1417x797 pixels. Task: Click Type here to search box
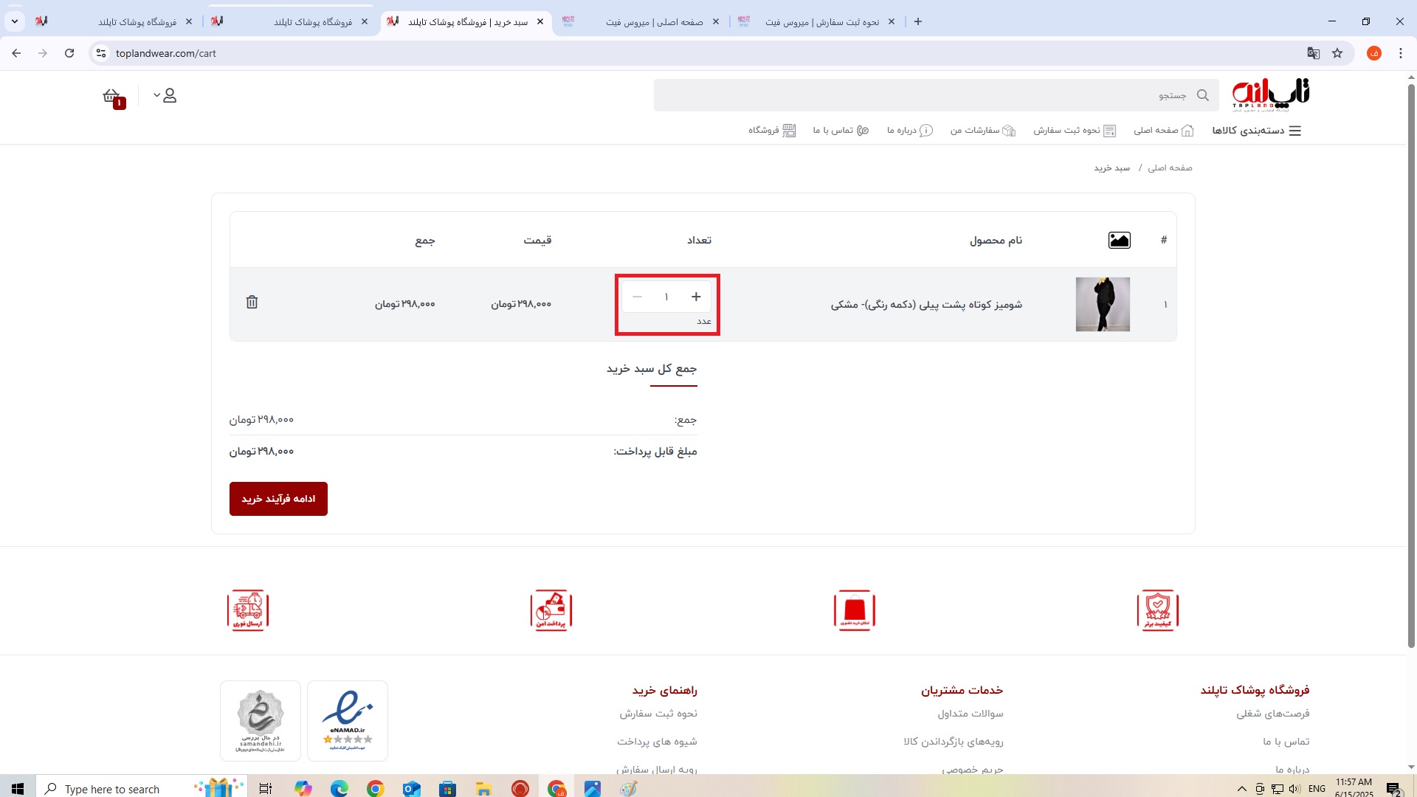[x=140, y=789]
